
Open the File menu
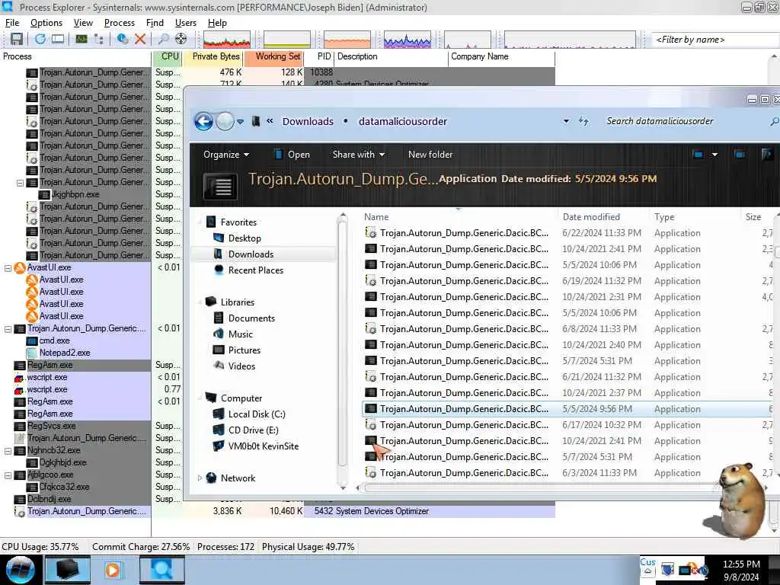[x=12, y=23]
